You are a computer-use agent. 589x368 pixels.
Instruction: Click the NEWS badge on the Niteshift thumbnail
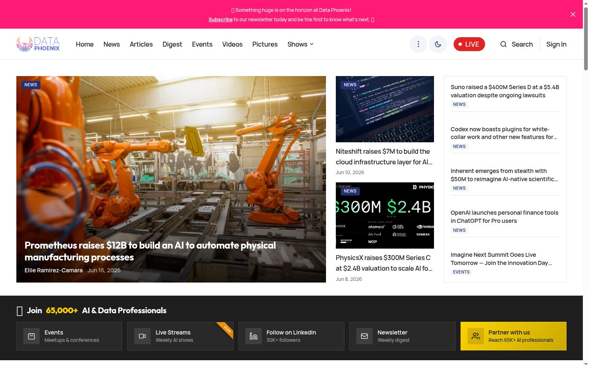pyautogui.click(x=350, y=85)
